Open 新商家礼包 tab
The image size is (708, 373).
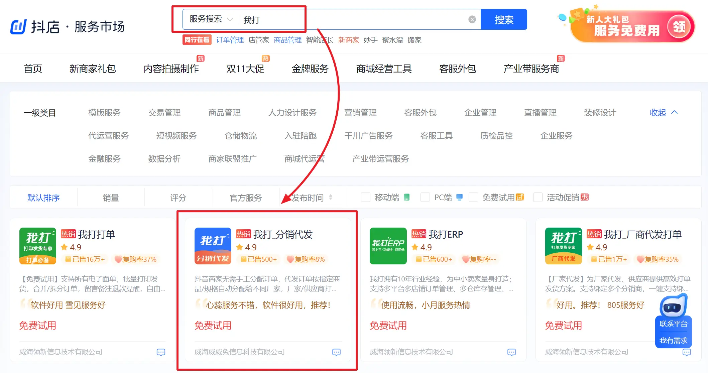pyautogui.click(x=93, y=69)
